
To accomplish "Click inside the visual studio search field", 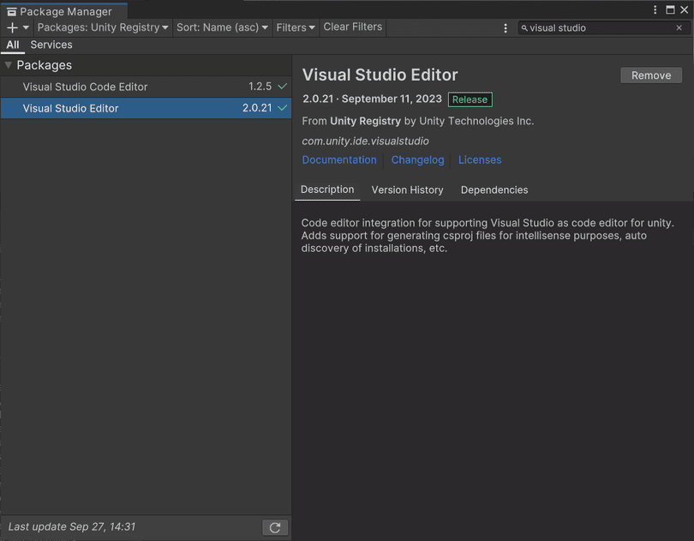I will pos(600,27).
